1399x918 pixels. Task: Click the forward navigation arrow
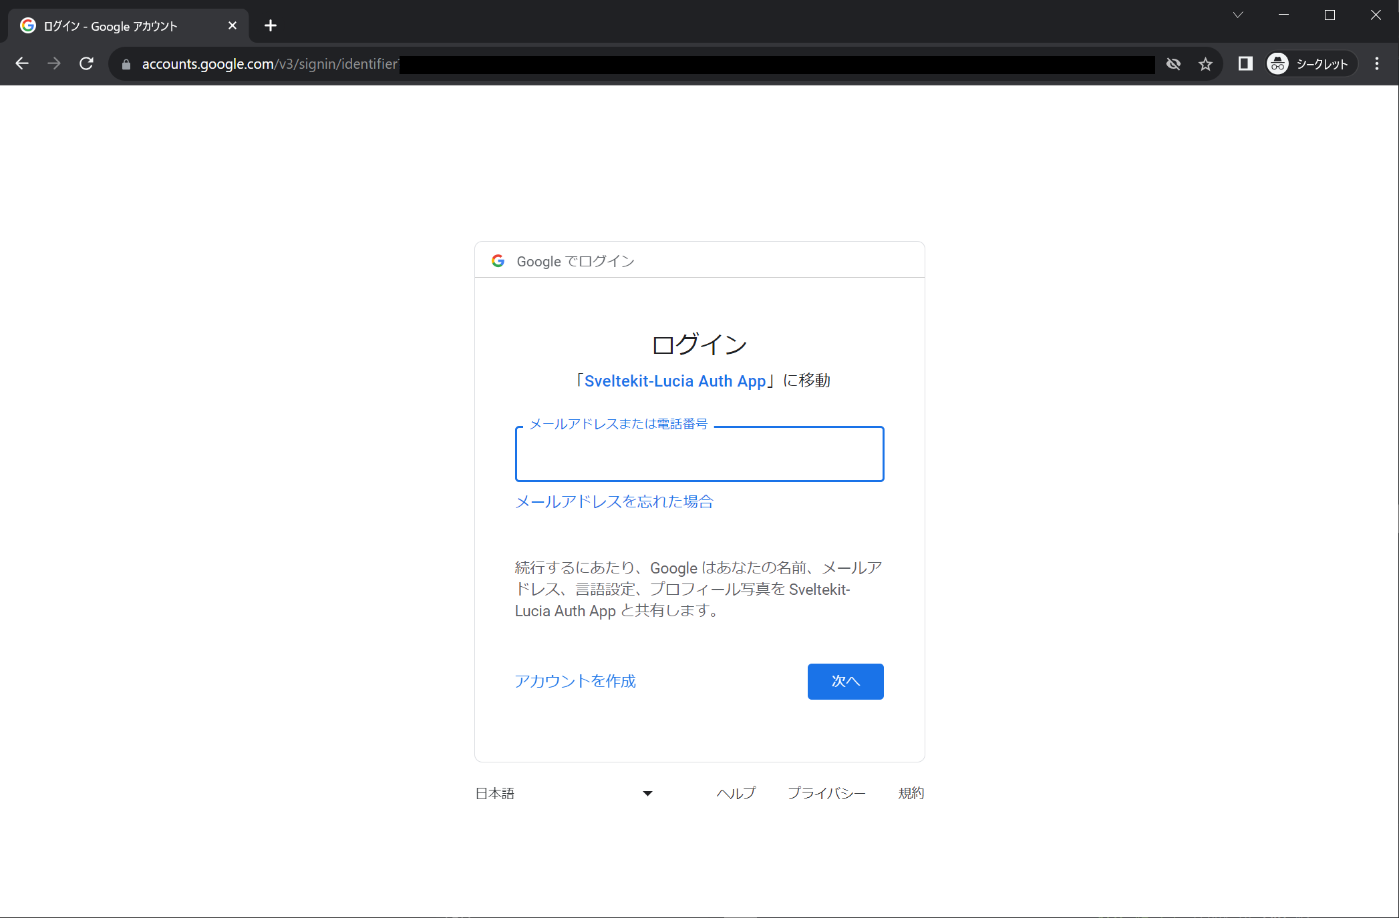coord(54,63)
